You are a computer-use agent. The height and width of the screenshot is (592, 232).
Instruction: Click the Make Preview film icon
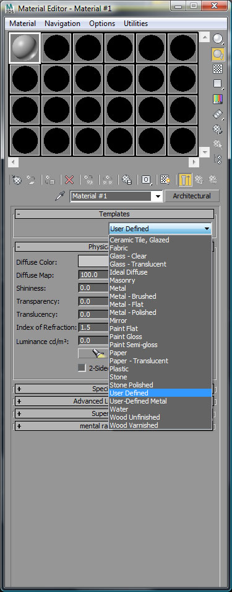point(218,114)
